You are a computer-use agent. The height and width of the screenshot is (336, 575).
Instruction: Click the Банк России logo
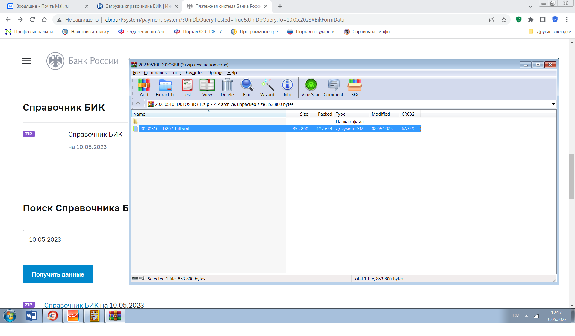tap(83, 61)
